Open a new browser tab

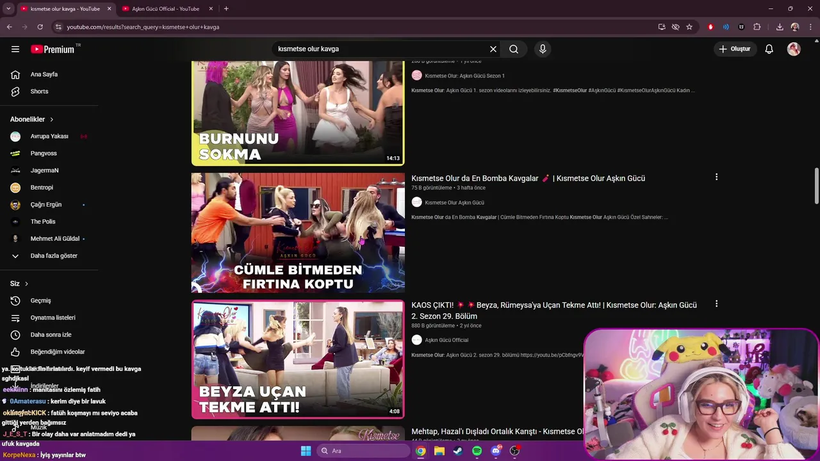(x=226, y=8)
